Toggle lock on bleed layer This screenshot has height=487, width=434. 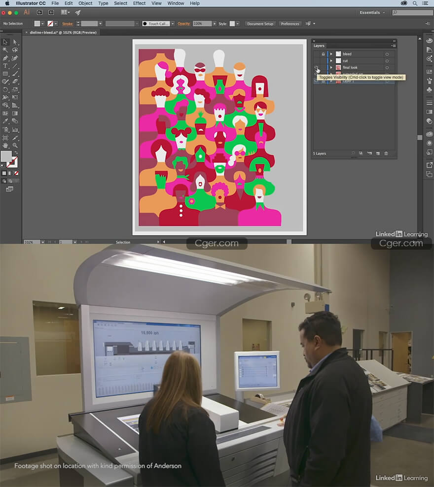(x=323, y=54)
